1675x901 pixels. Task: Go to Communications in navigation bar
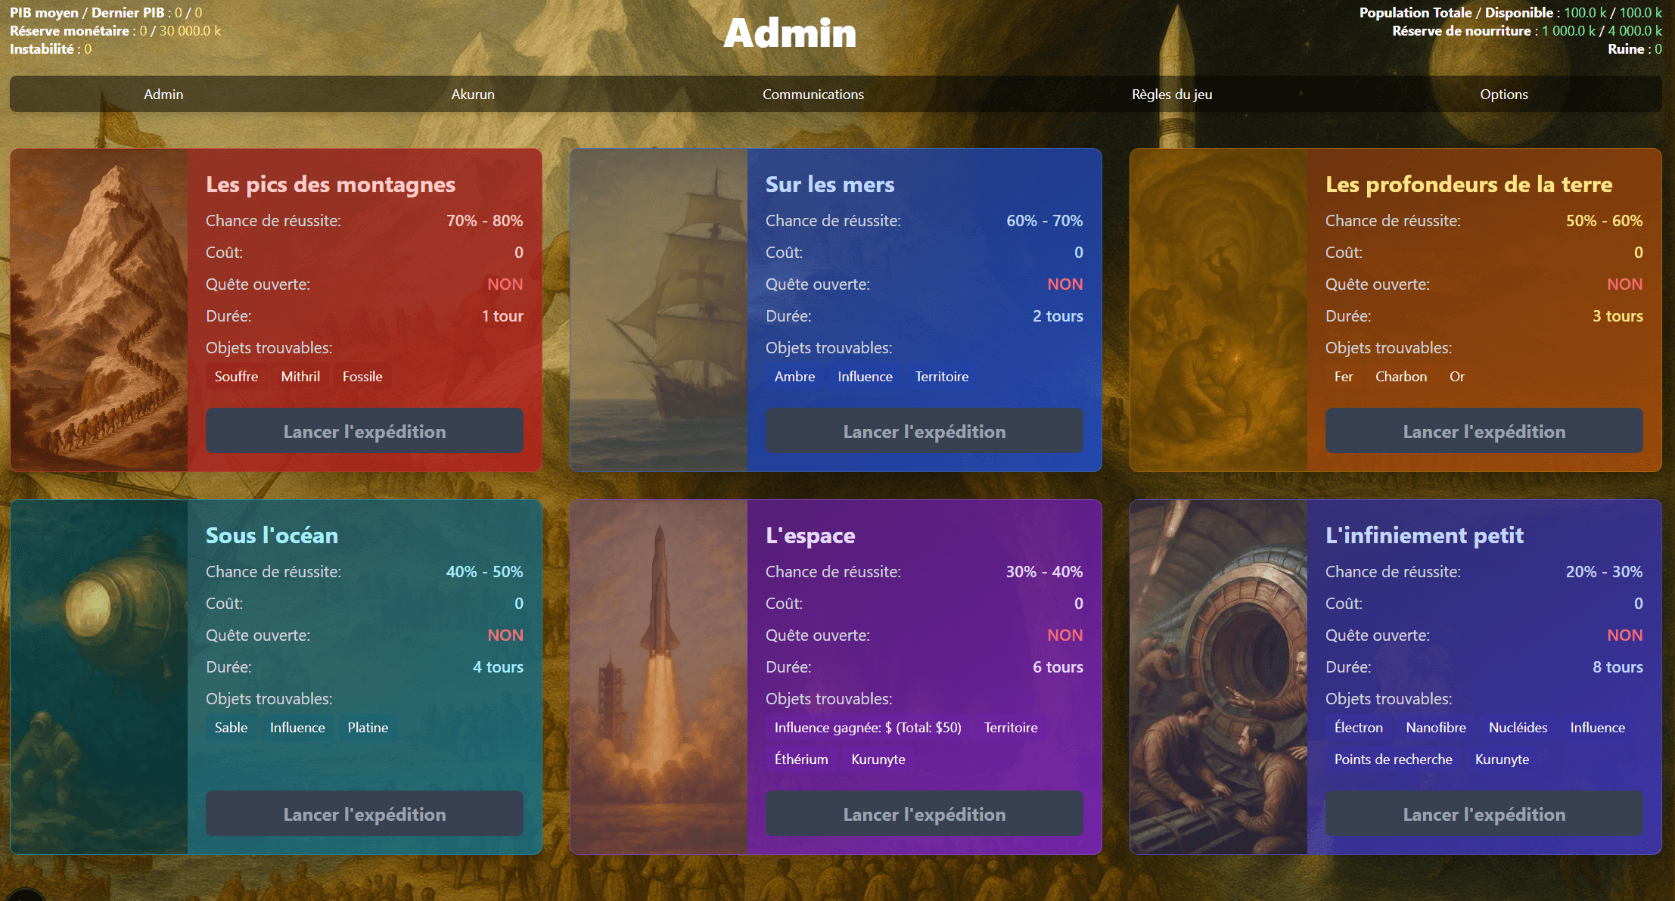[x=813, y=95]
